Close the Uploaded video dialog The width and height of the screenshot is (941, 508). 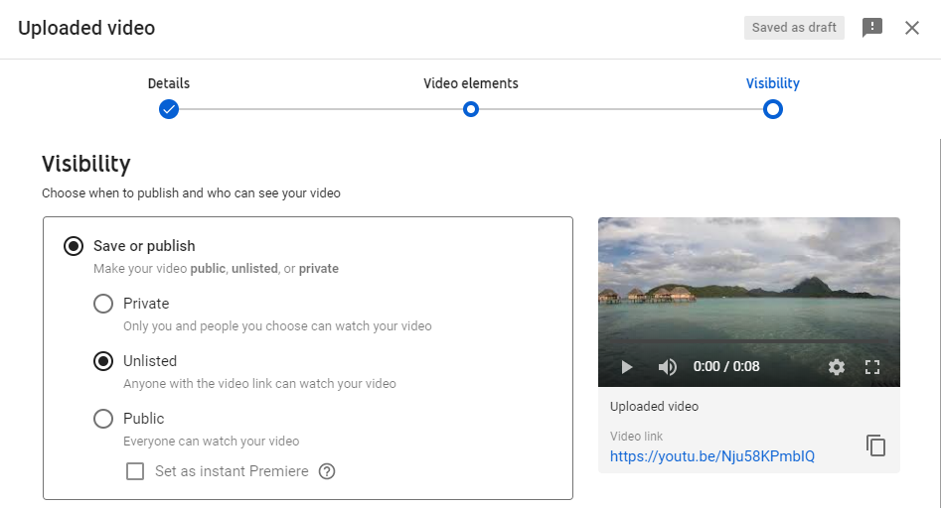(x=911, y=28)
